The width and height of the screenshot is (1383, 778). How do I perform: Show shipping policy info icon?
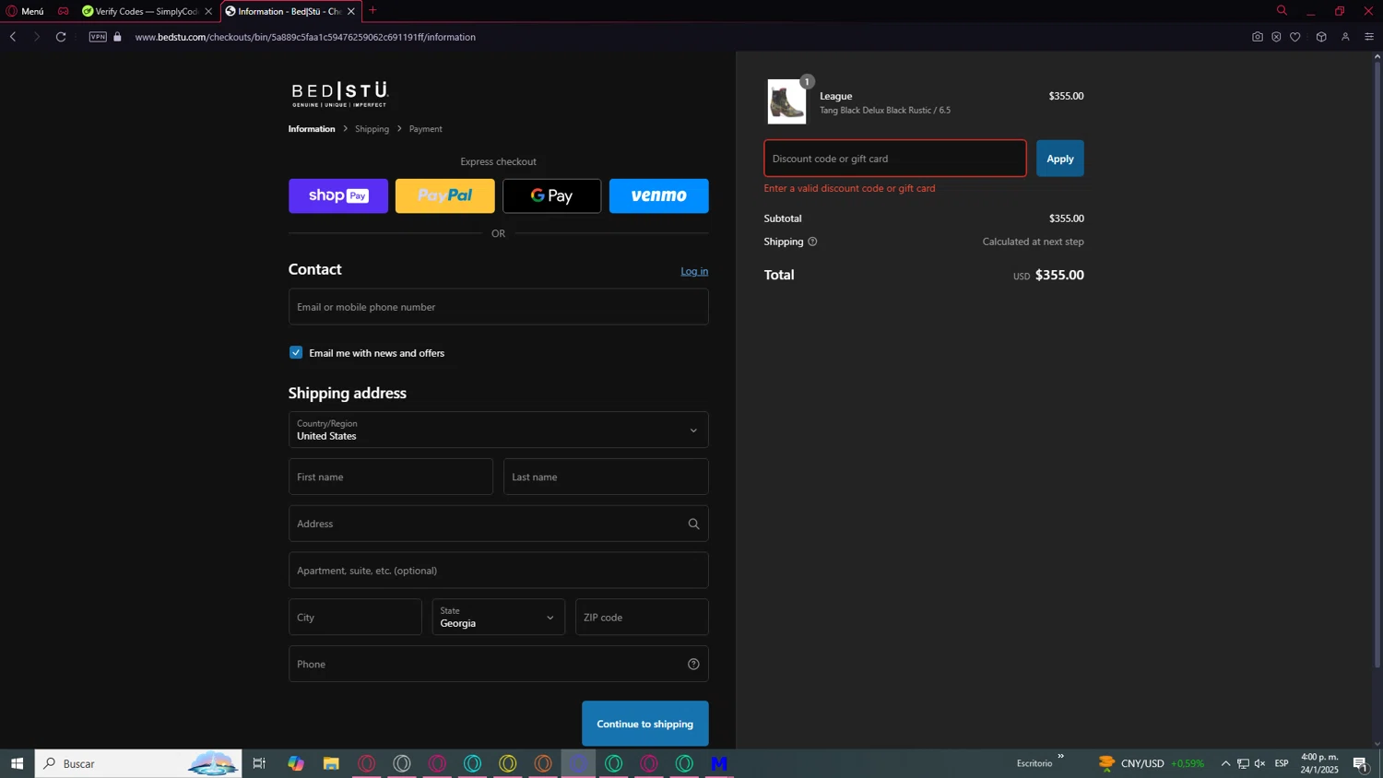point(812,242)
